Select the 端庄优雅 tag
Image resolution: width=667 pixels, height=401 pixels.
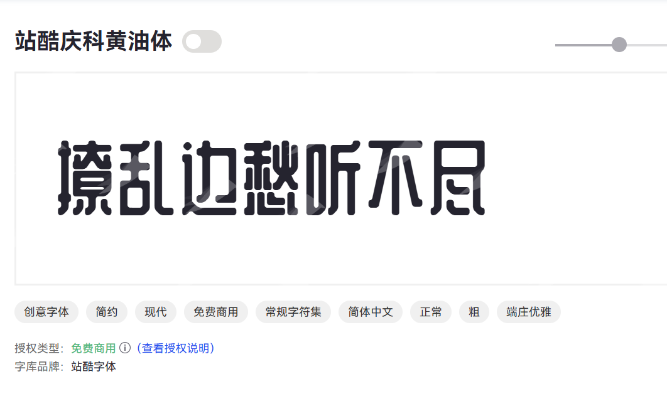(529, 312)
